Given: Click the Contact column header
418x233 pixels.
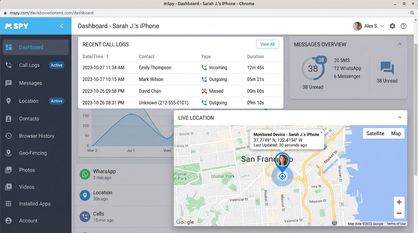Looking at the screenshot, I should 147,56.
